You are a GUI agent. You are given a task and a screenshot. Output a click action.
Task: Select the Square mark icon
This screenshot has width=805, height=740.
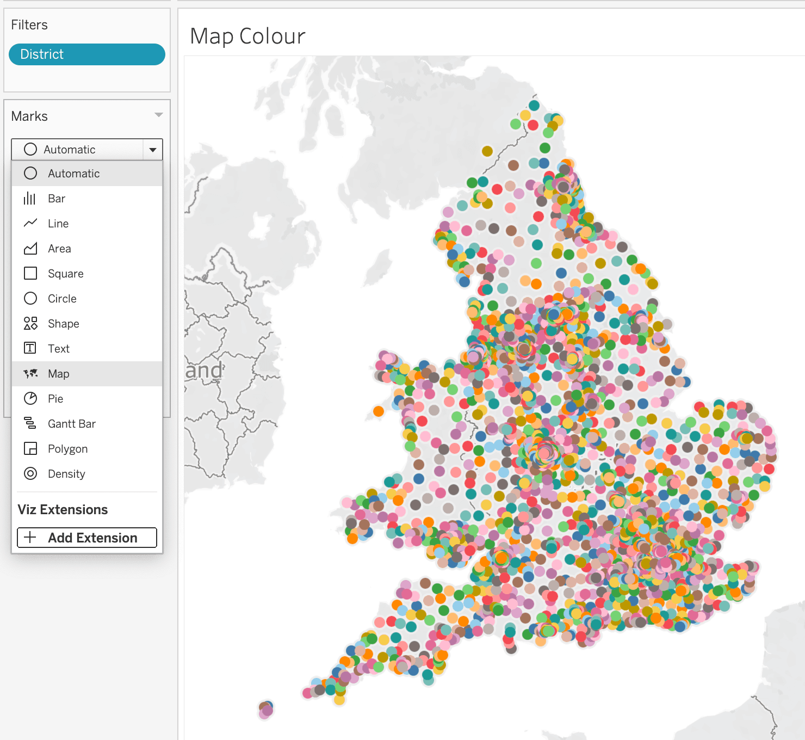(30, 273)
